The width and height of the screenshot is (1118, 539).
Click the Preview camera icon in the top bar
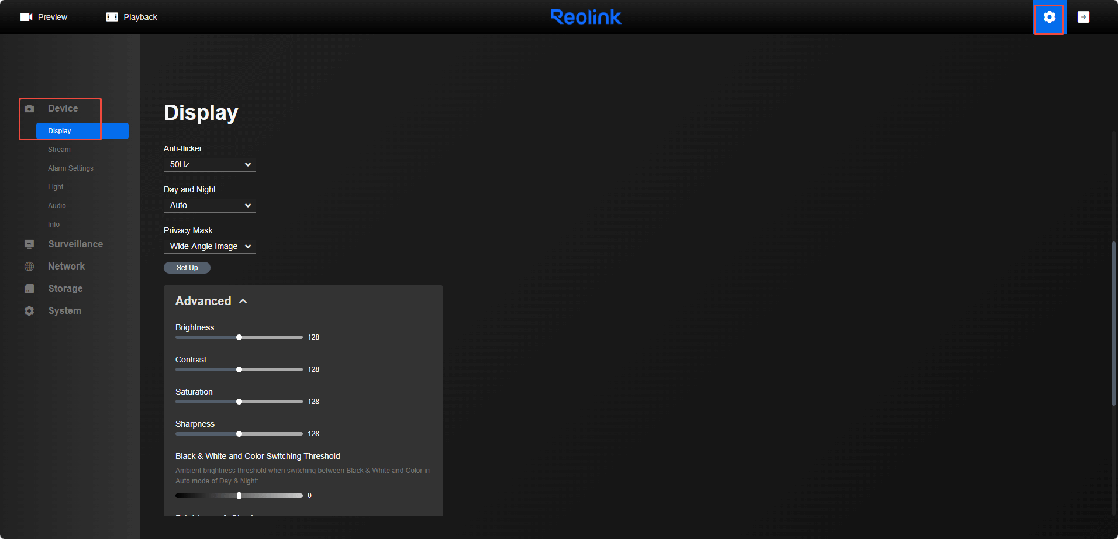[x=26, y=16]
